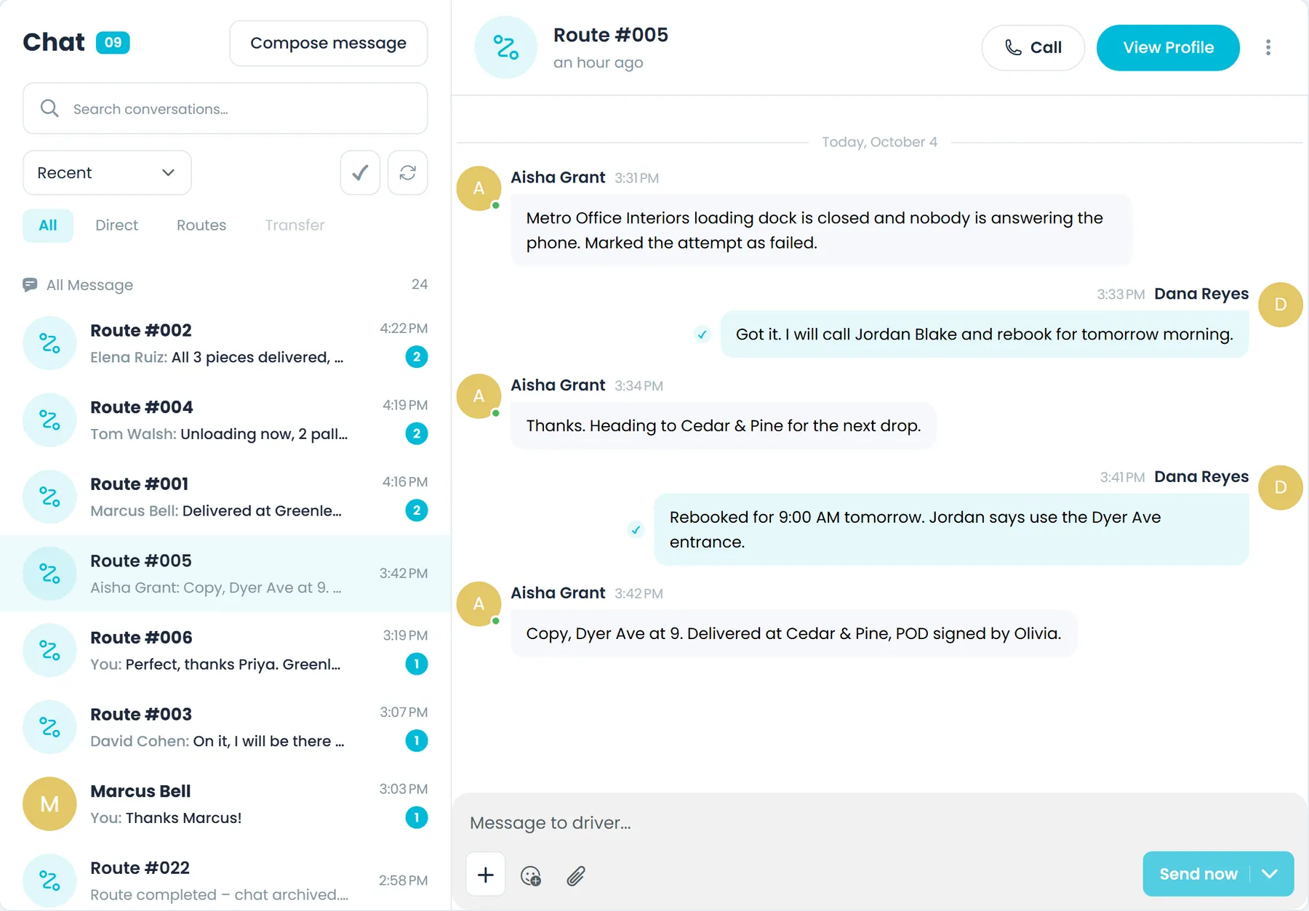Switch to the Direct tab

116,225
